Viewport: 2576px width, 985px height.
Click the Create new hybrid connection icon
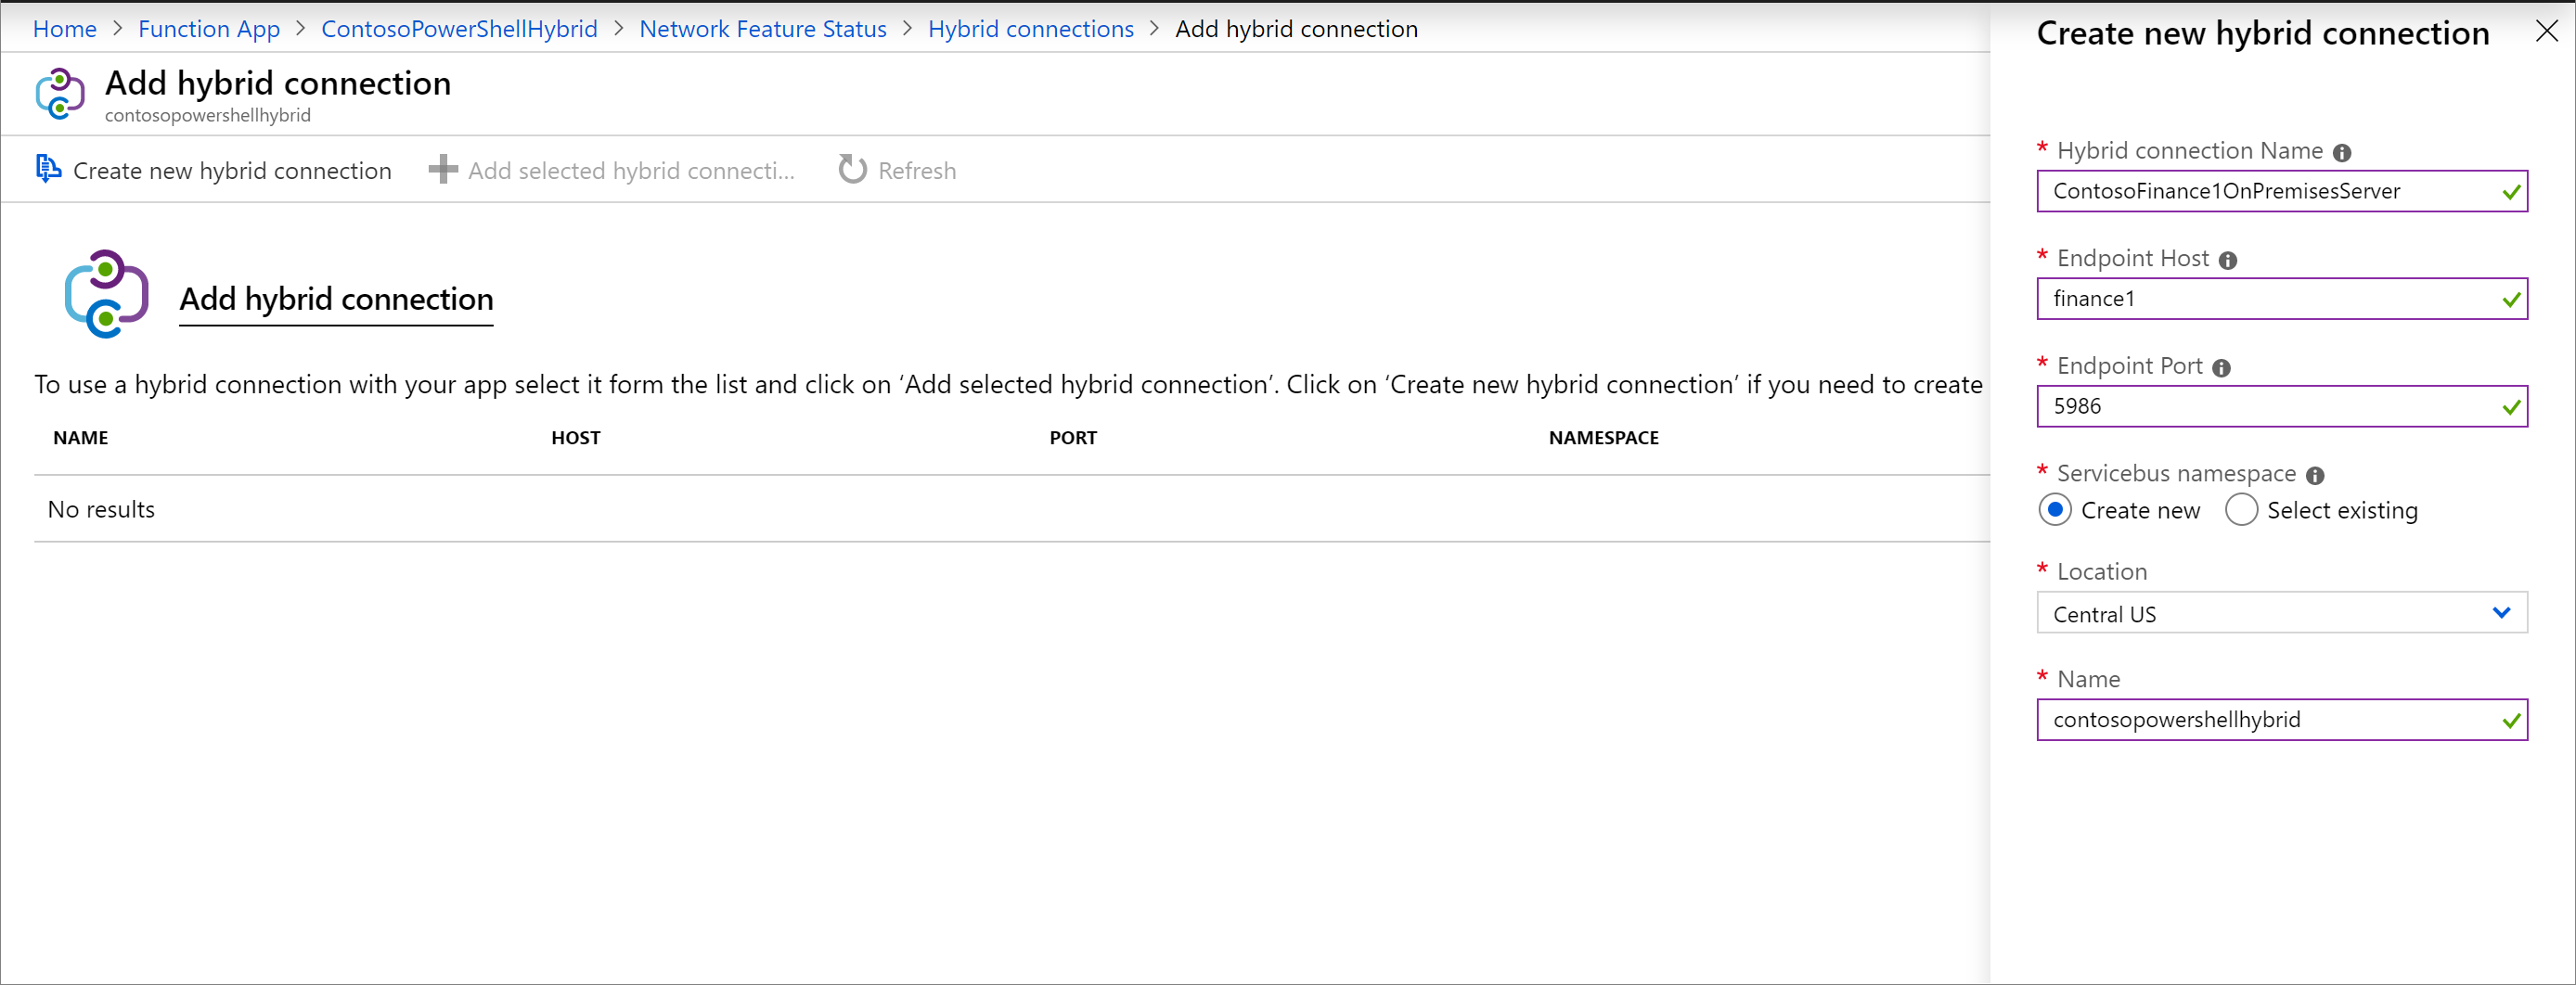click(x=48, y=169)
